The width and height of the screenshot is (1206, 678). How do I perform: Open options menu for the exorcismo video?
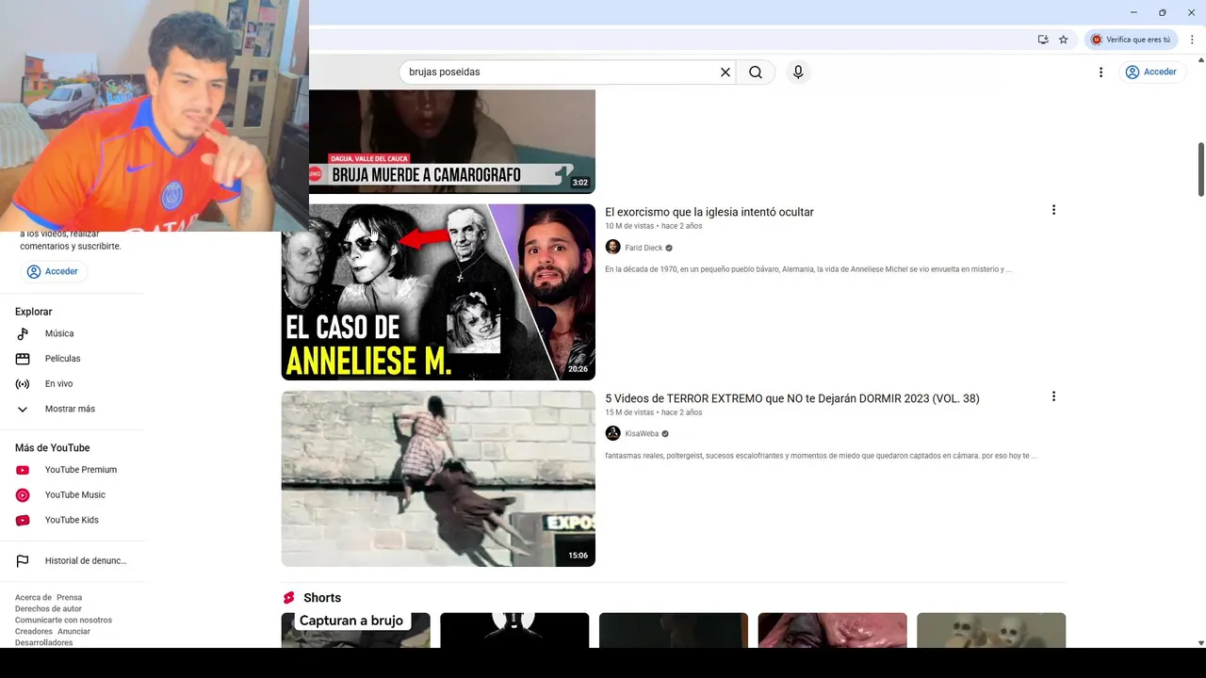(x=1053, y=210)
